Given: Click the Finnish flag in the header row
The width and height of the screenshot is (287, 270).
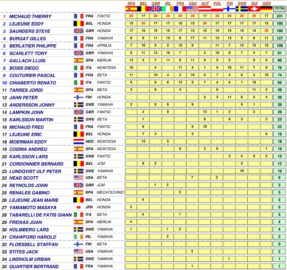Looking at the screenshot, I should tap(230, 9).
